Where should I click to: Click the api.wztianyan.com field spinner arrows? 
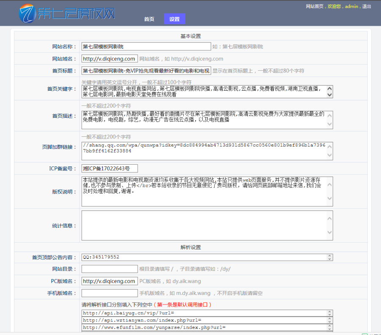pyautogui.click(x=329, y=321)
